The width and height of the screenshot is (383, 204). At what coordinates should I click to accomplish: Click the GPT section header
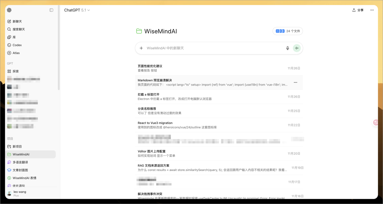coord(10,64)
